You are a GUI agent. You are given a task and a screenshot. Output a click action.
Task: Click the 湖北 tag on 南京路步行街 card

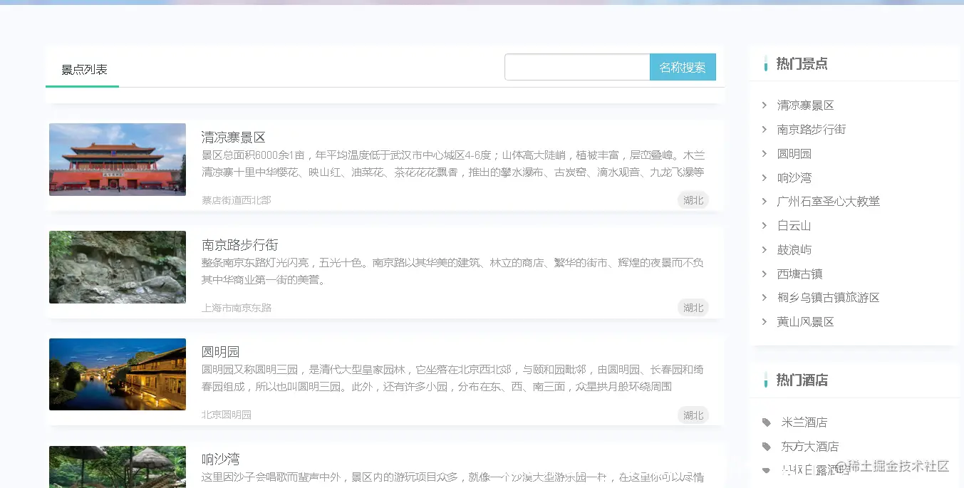pos(693,308)
